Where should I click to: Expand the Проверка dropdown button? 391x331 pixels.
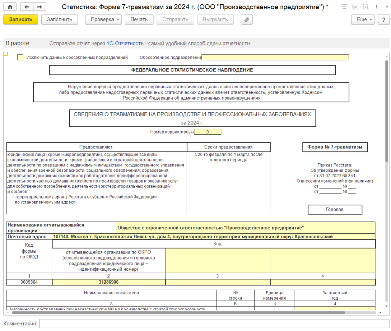pos(103,19)
